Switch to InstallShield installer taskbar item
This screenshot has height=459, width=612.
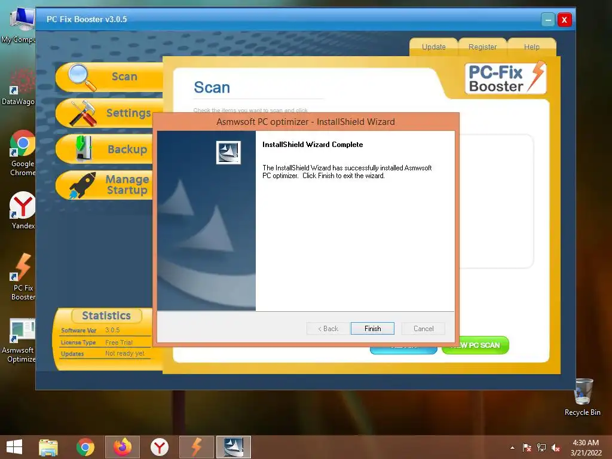pyautogui.click(x=234, y=447)
